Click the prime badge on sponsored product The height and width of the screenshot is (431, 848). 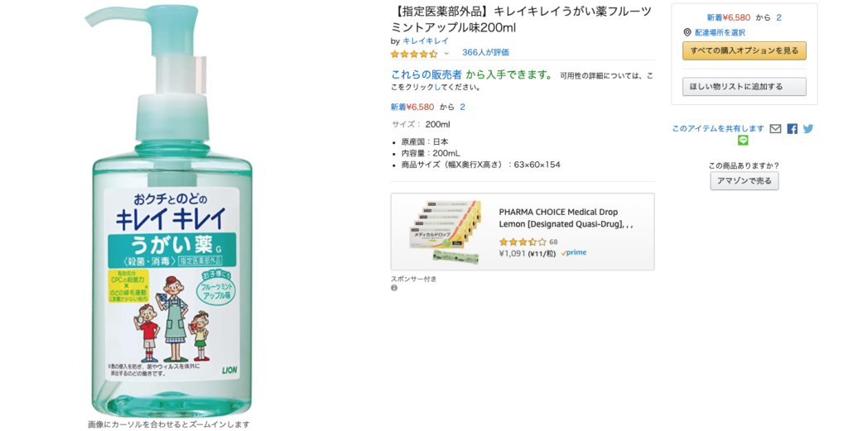tap(574, 253)
